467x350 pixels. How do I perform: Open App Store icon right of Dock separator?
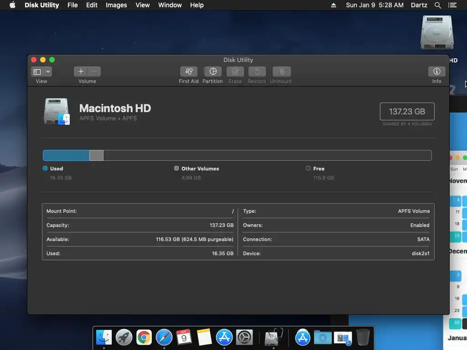(303, 338)
